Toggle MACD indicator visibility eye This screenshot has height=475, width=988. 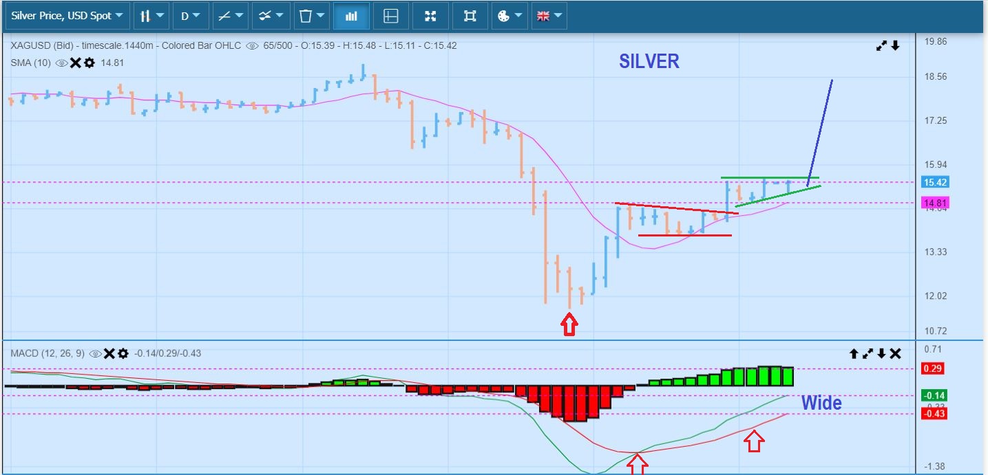tap(95, 353)
